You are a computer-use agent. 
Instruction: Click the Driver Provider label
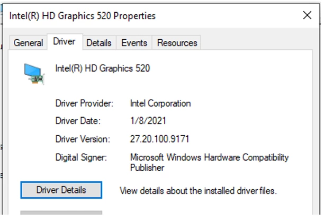click(x=84, y=103)
